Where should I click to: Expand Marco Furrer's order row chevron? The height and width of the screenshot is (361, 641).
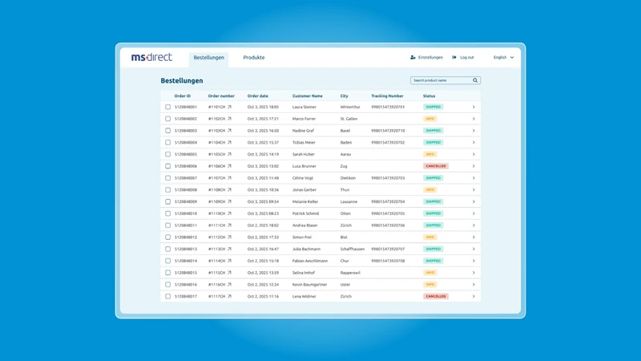[474, 119]
